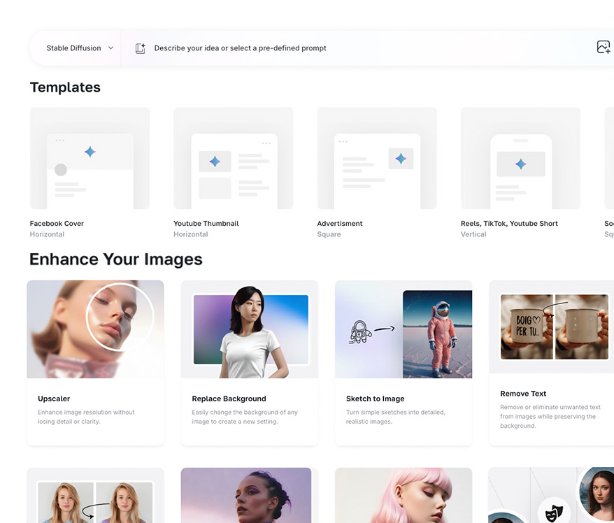The width and height of the screenshot is (614, 523).
Task: Open the Remove Text tool title
Action: click(x=523, y=394)
